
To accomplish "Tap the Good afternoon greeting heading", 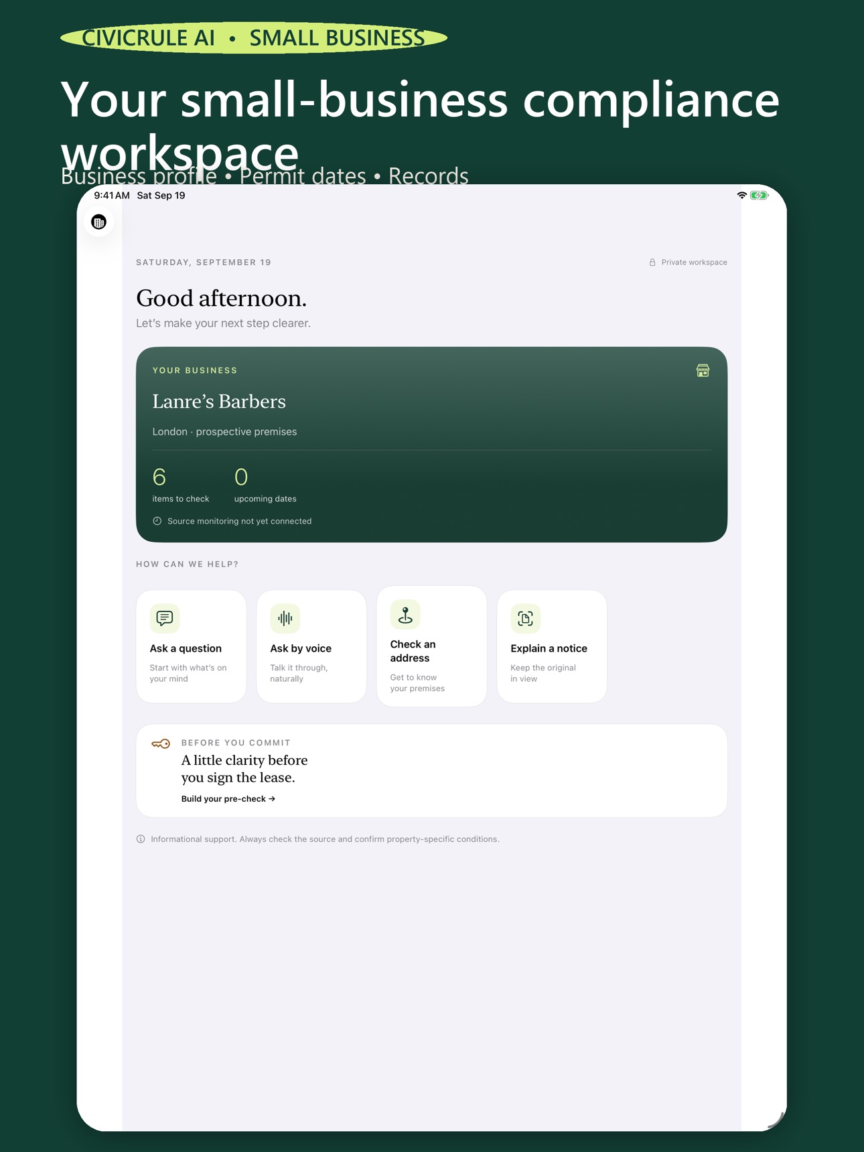I will (x=221, y=298).
